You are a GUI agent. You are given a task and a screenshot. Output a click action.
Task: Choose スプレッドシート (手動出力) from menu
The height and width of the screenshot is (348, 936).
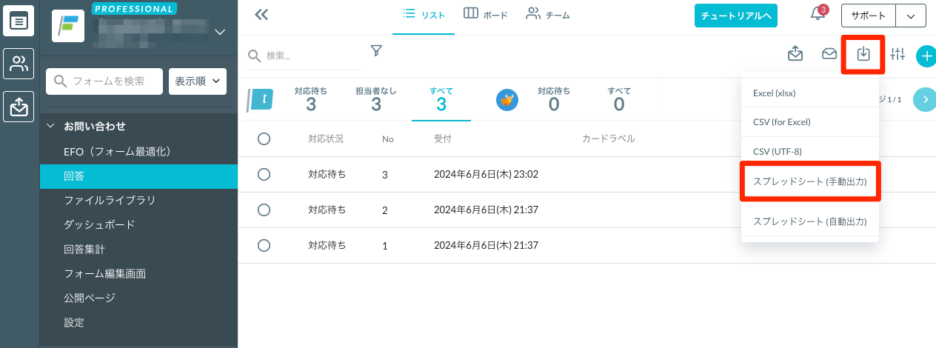[809, 181]
